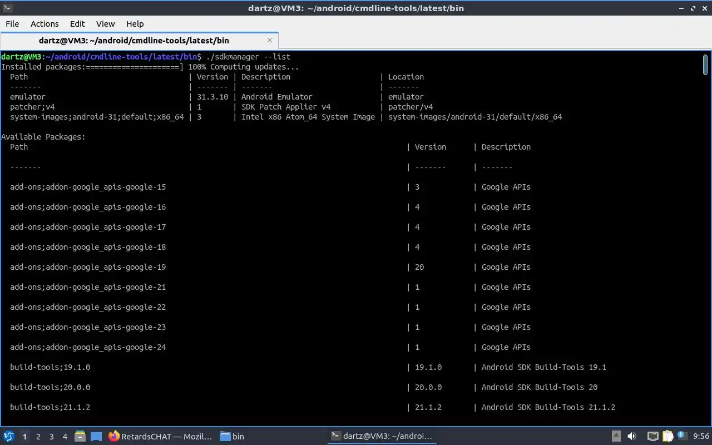Screen dimensions: 712x445
Task: Click 'add-ons;addon-google_apis-google-15' entry
Action: tap(88, 187)
